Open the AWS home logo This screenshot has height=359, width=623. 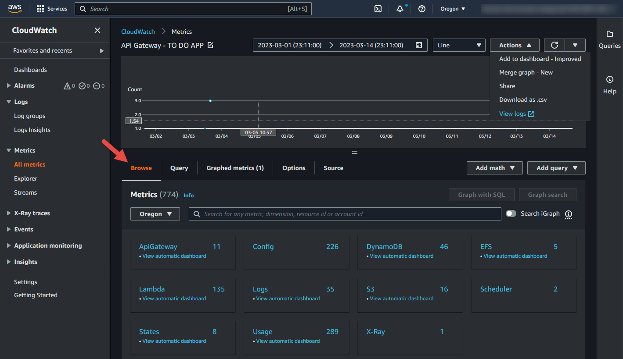14,9
